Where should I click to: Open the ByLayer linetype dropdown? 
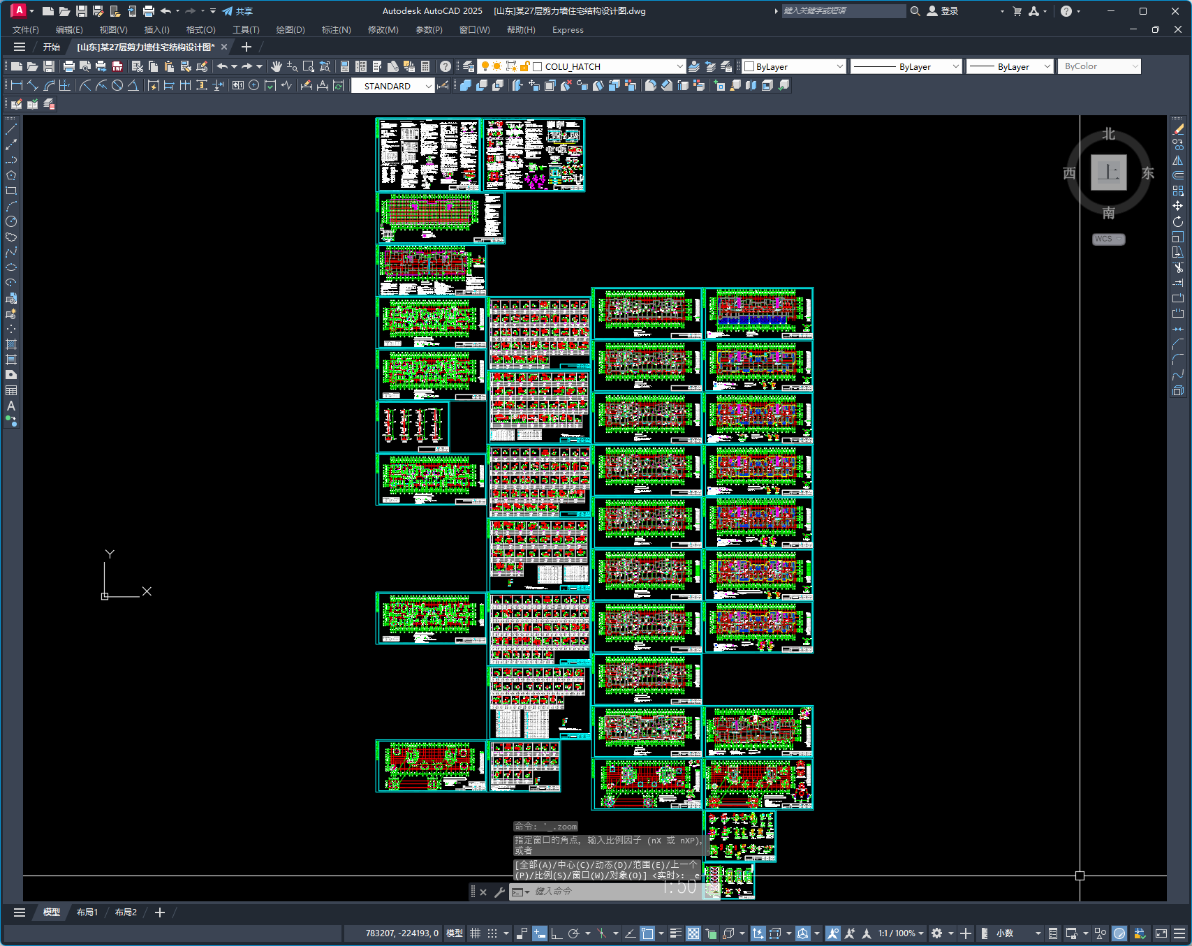[956, 66]
